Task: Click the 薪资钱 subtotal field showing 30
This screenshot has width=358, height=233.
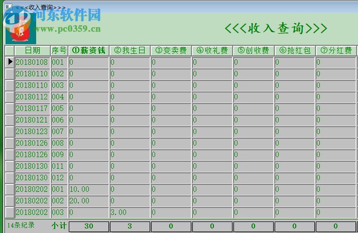Action: (x=89, y=226)
